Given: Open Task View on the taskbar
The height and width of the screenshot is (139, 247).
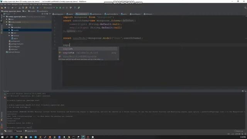Looking at the screenshot, I should click(12, 137).
